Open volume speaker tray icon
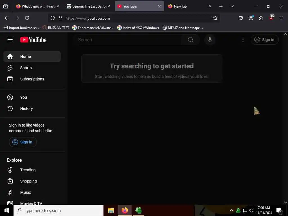The height and width of the screenshot is (216, 288). coord(251,210)
